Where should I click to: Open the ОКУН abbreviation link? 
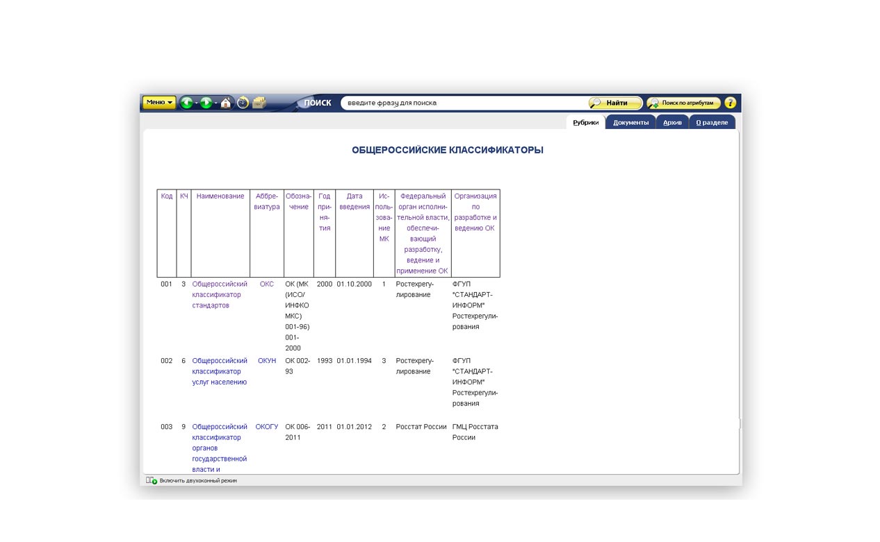[x=267, y=361]
